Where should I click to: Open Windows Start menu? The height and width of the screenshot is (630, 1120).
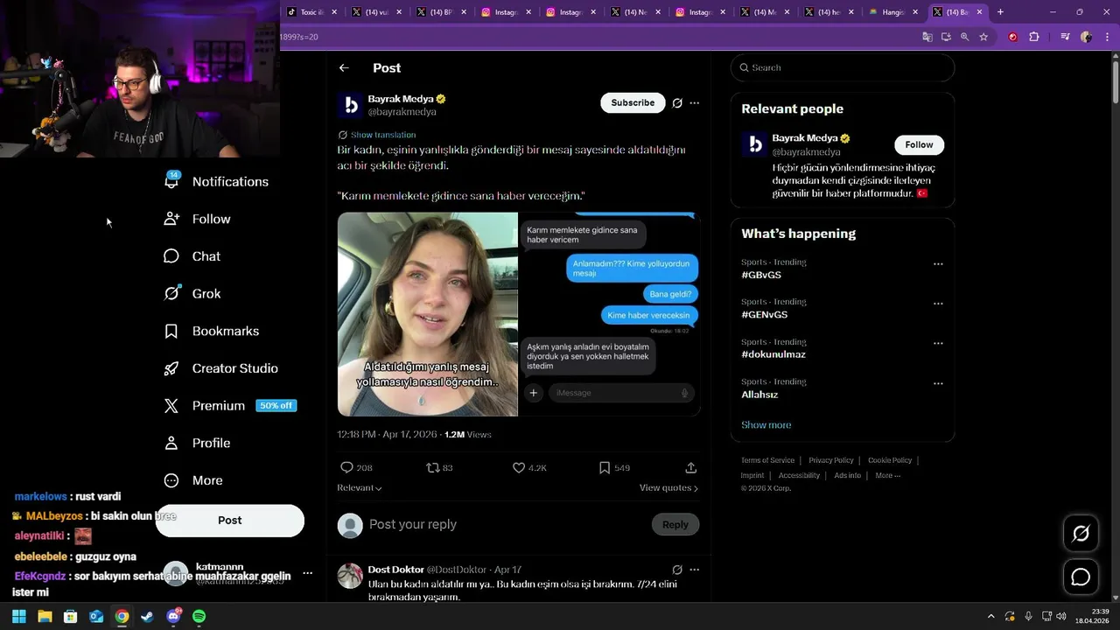point(19,616)
